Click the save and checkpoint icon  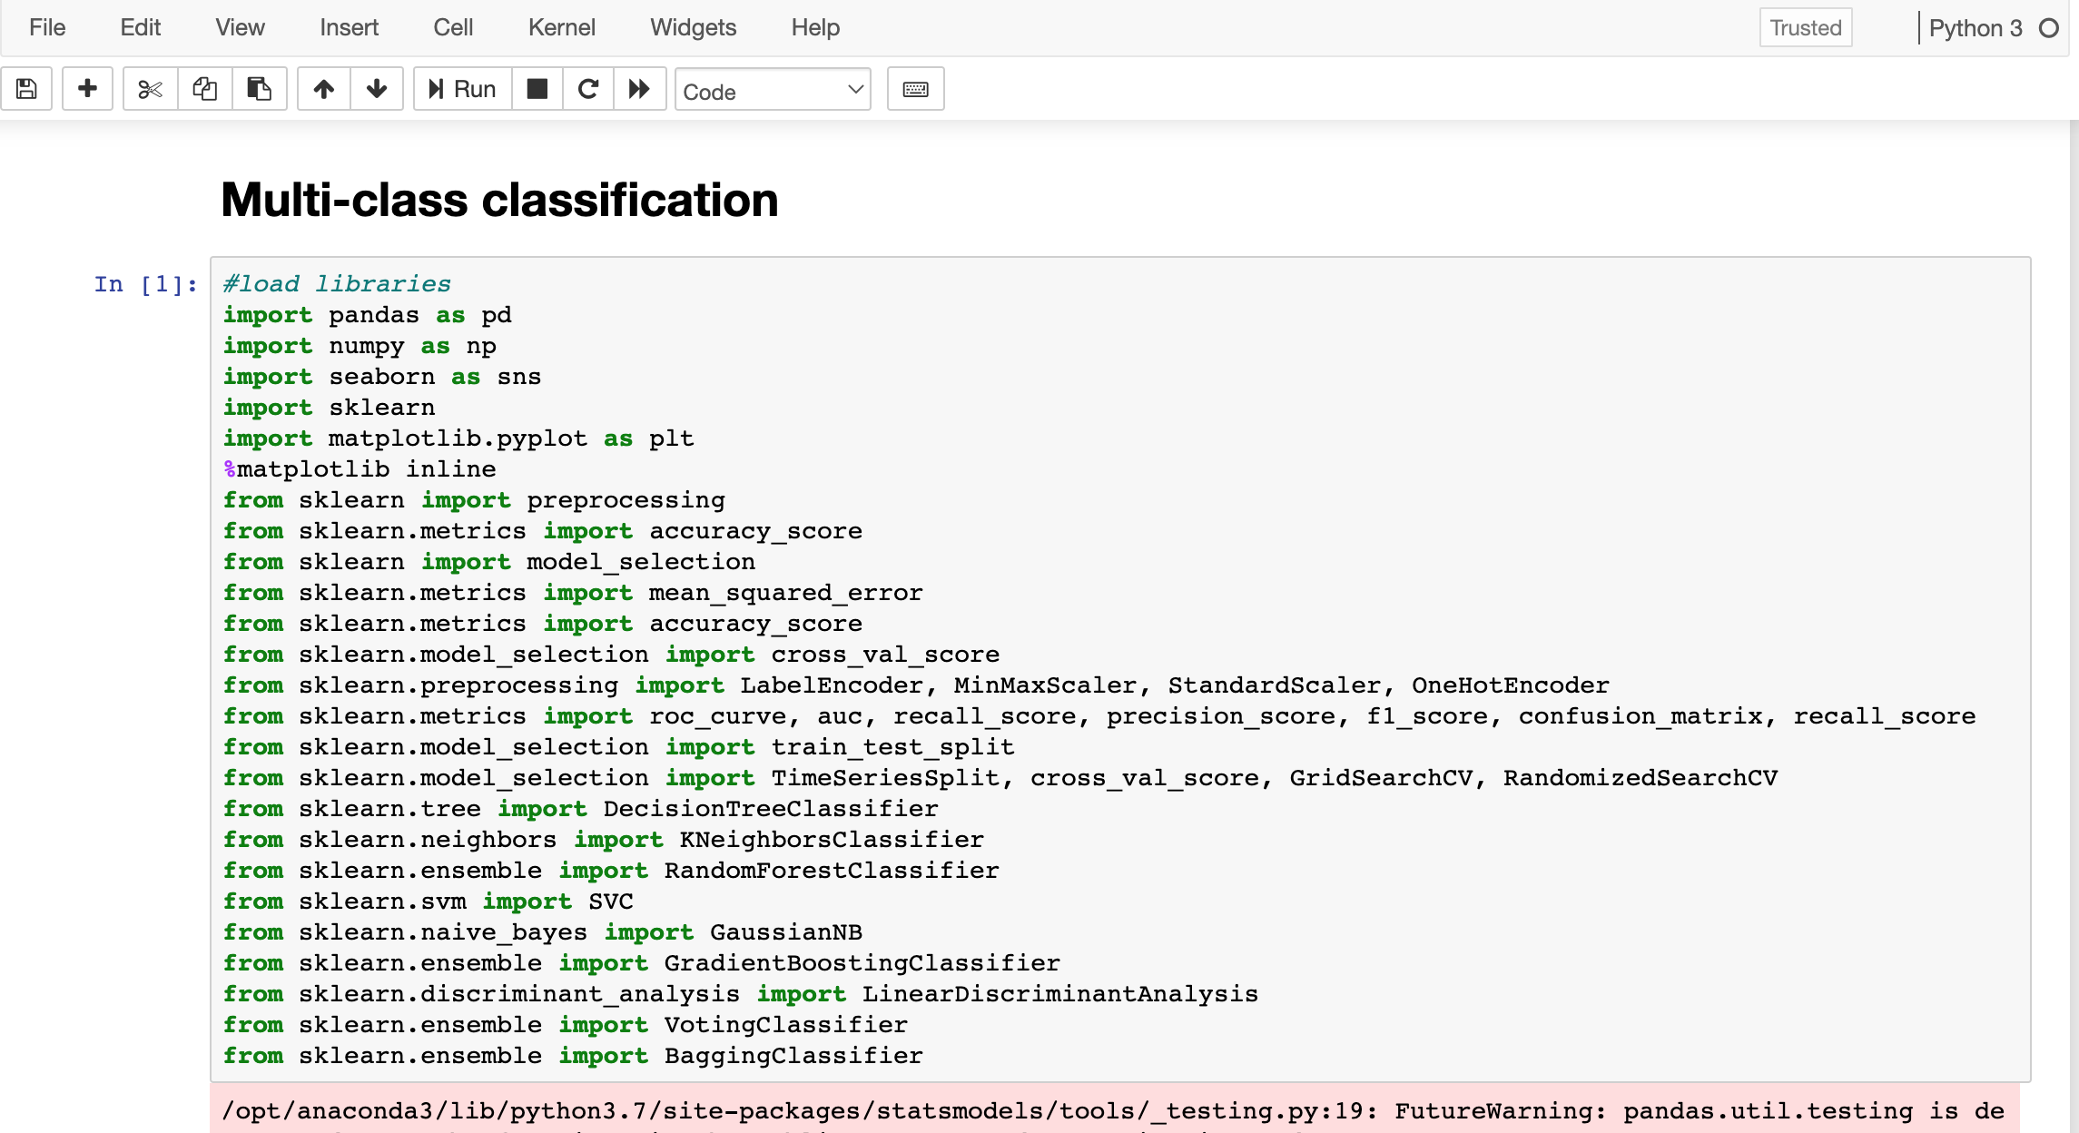tap(26, 89)
